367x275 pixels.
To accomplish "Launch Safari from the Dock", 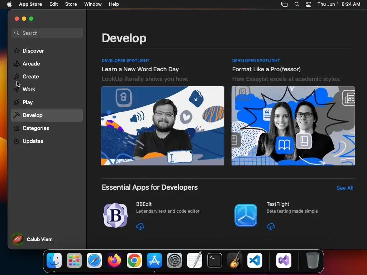I will [x=94, y=260].
